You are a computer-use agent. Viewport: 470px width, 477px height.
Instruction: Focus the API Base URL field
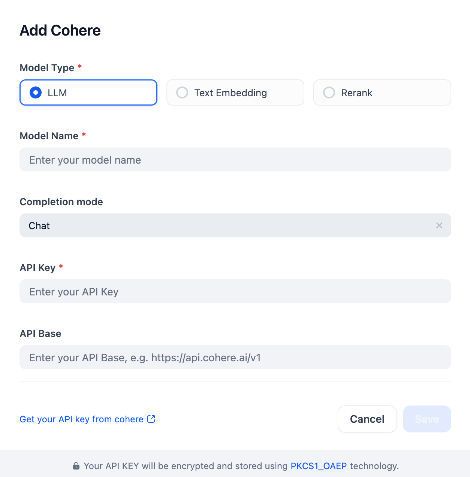[x=235, y=358]
